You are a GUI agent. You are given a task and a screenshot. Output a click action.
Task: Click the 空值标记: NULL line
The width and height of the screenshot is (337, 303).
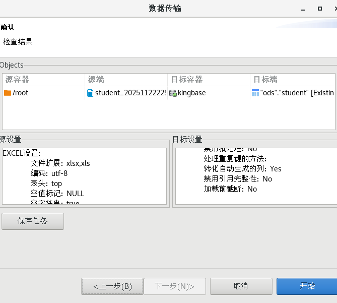(x=57, y=194)
